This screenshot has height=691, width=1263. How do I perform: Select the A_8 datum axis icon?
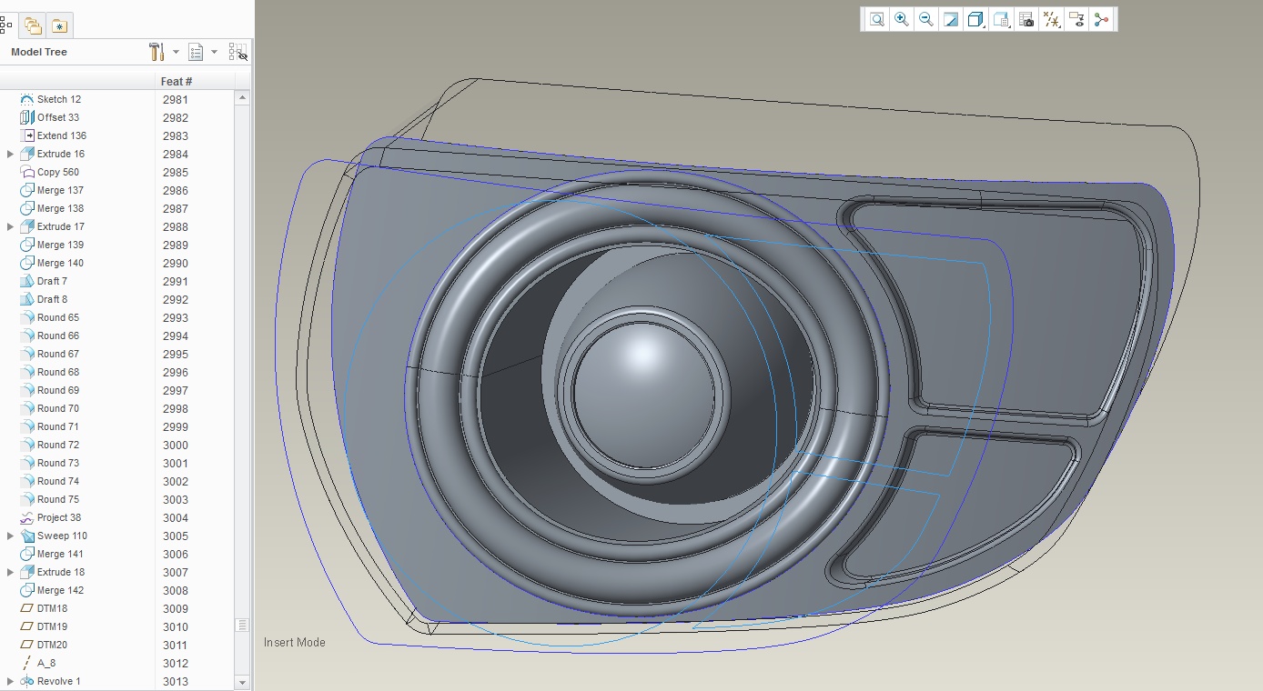coord(26,663)
